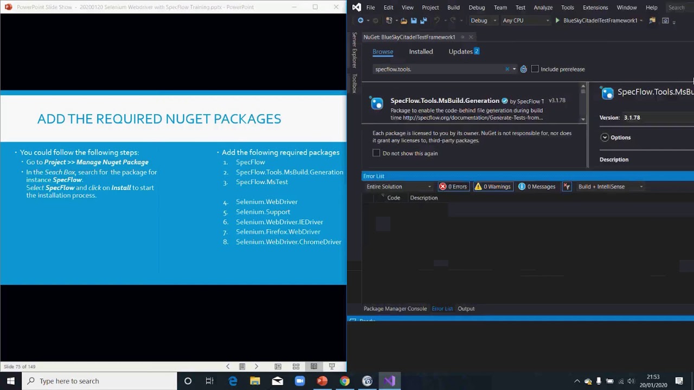Click the Redo arrow icon

point(452,21)
